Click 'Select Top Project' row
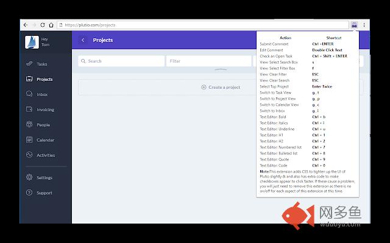The image size is (390, 243). coord(308,86)
